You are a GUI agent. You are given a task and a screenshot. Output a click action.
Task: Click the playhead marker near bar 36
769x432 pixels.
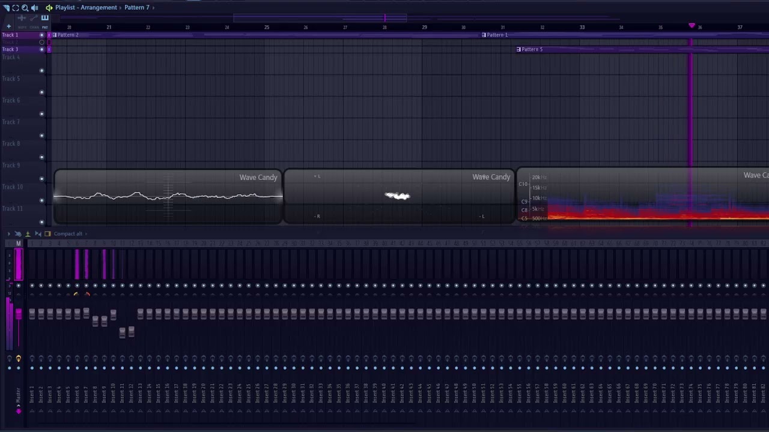pyautogui.click(x=691, y=26)
